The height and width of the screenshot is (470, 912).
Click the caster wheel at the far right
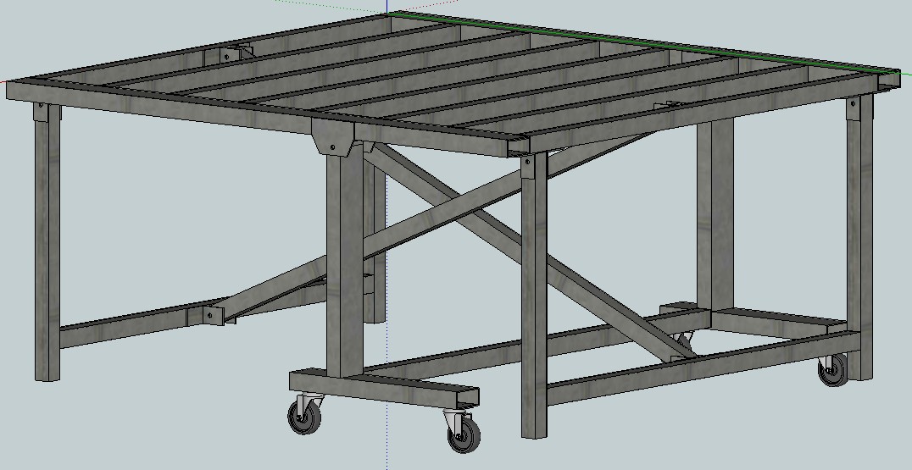[831, 371]
